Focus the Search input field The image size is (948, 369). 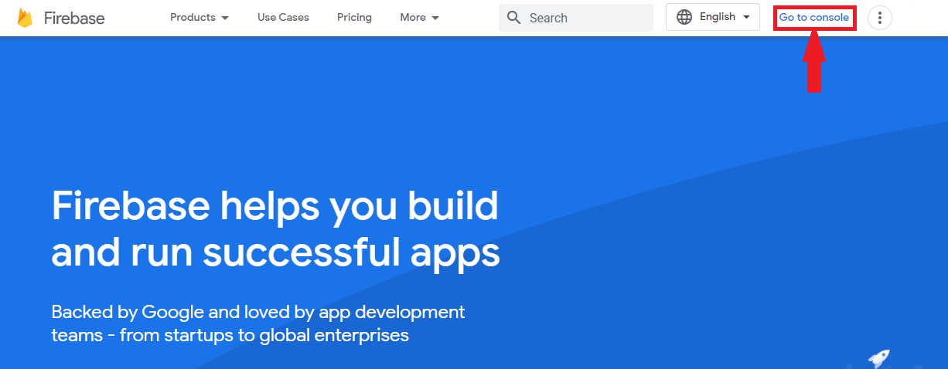pos(575,18)
